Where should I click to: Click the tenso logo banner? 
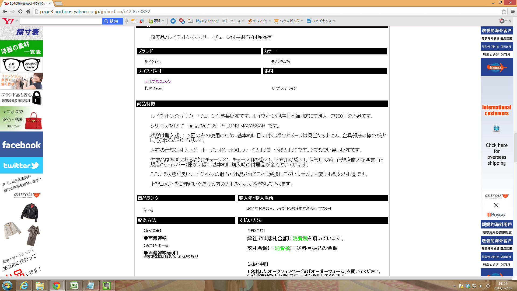pyautogui.click(x=497, y=67)
